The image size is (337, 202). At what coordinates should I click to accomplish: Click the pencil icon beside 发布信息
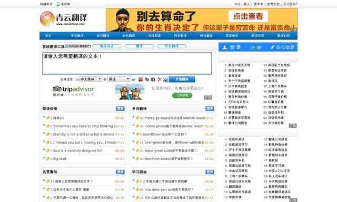(272, 47)
